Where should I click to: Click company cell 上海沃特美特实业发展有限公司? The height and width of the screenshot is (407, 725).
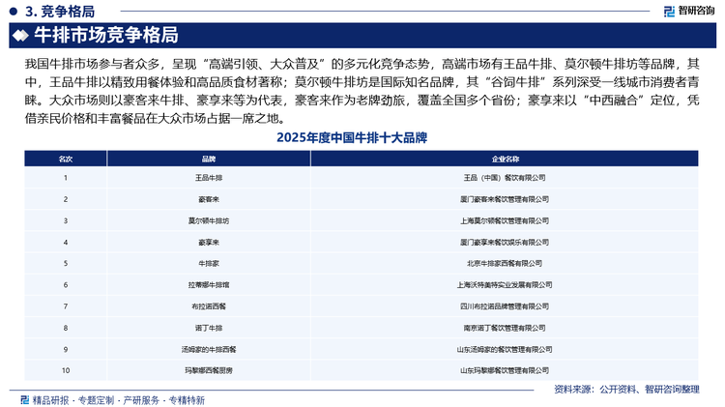tap(505, 285)
